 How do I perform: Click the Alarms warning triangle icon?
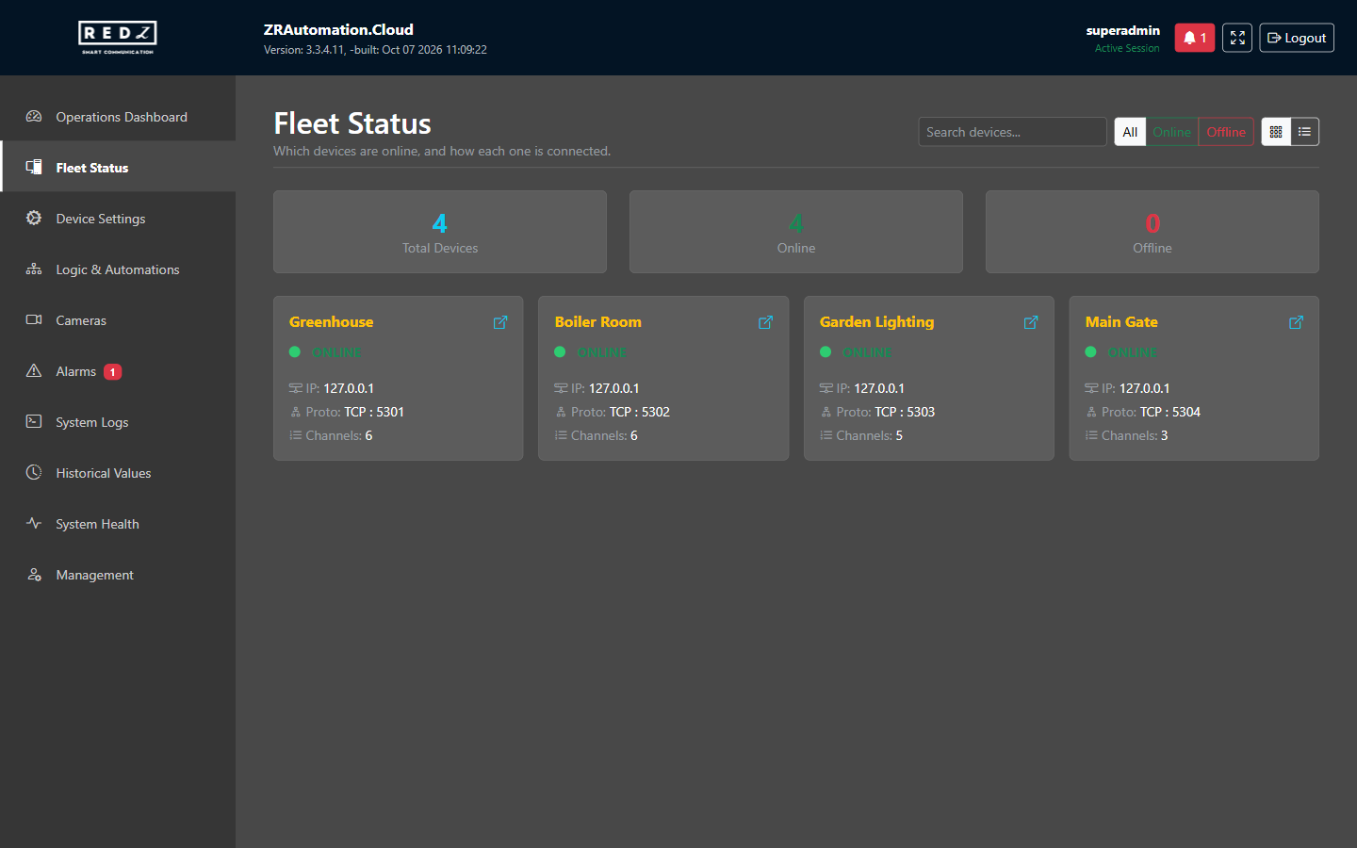coord(34,371)
